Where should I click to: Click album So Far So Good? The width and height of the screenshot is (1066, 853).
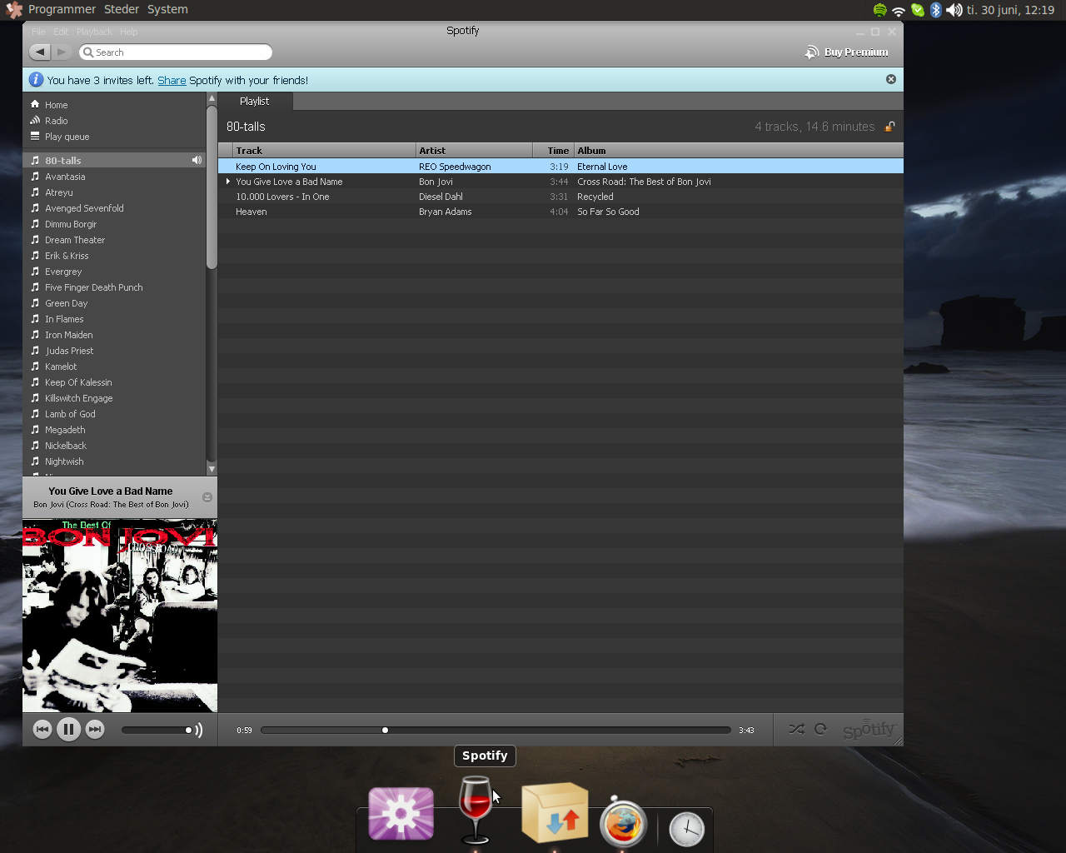(x=608, y=212)
